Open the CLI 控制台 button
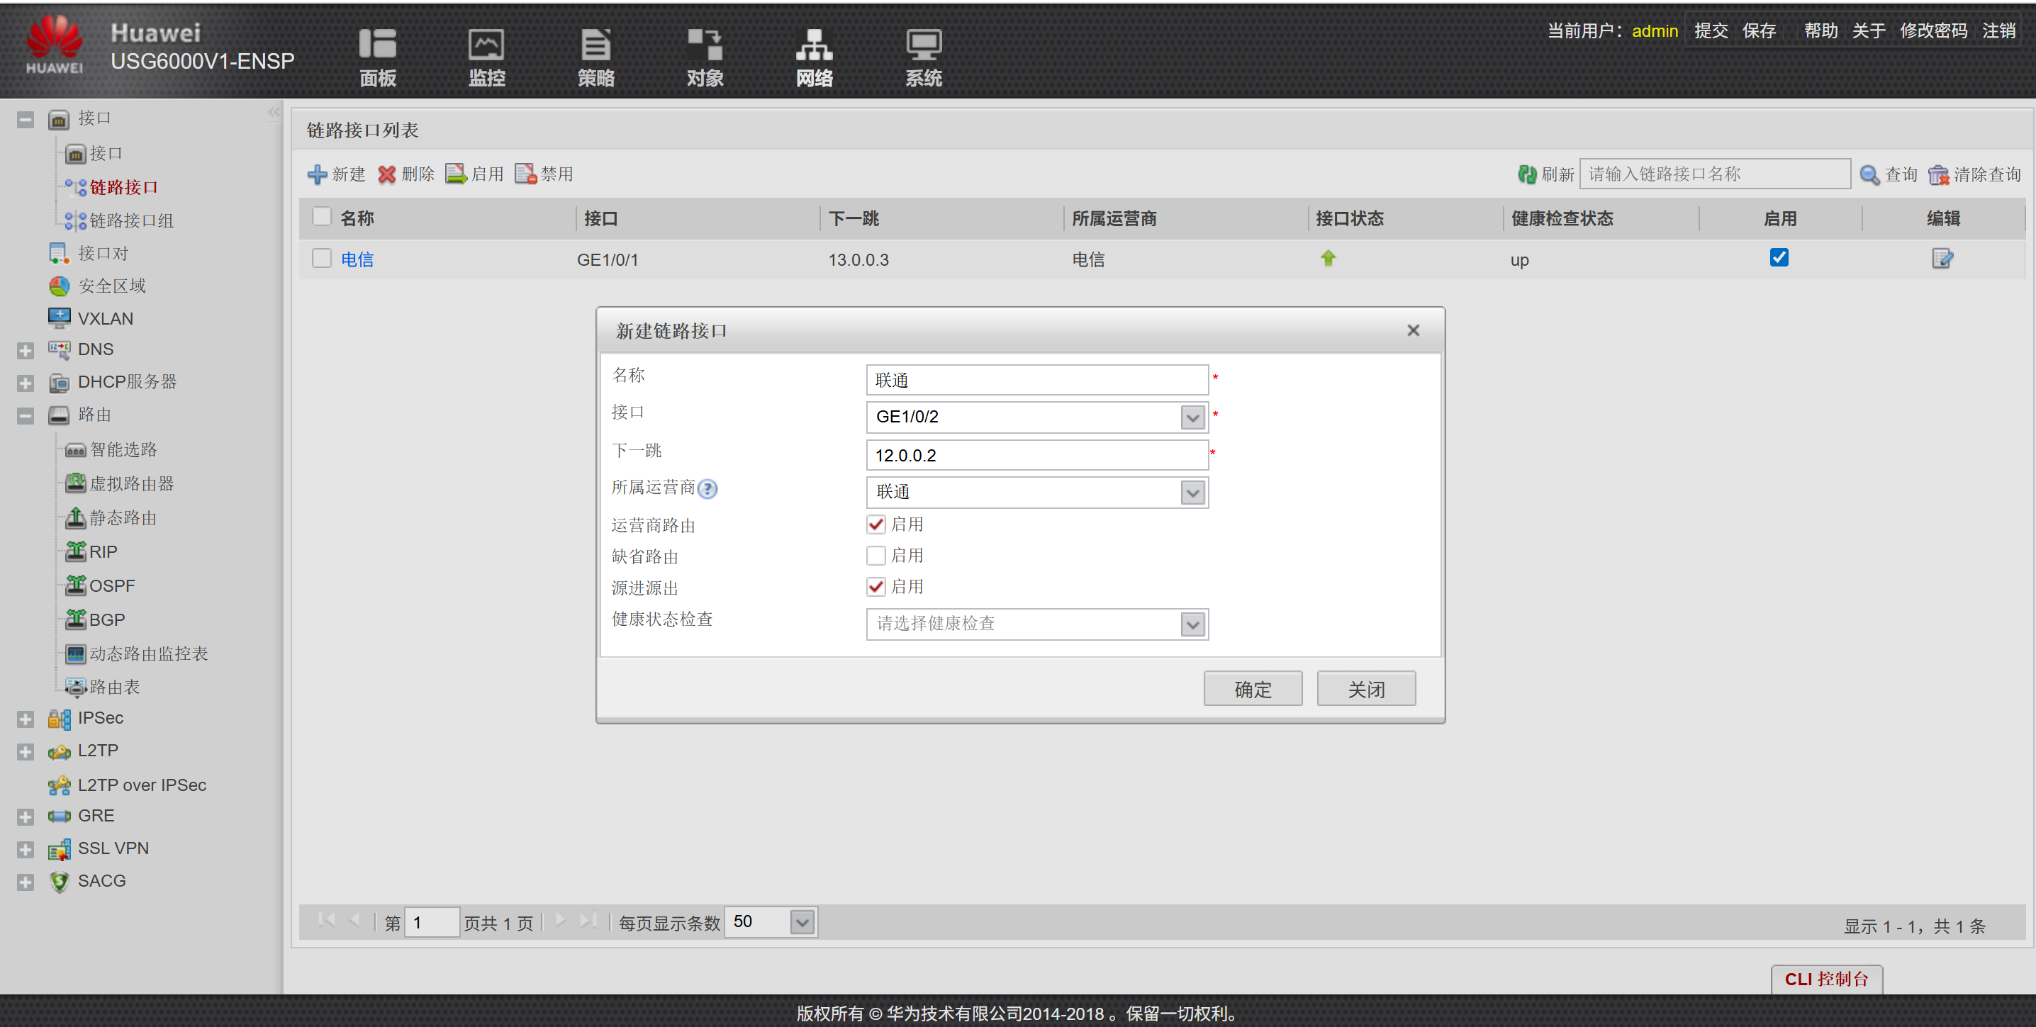 [1825, 979]
